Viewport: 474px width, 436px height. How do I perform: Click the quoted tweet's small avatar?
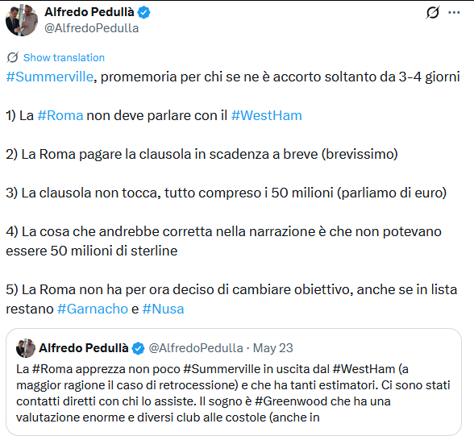click(x=26, y=348)
